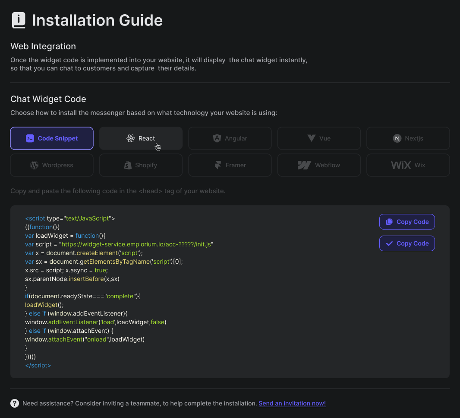Choose the Webflow install option

[319, 165]
